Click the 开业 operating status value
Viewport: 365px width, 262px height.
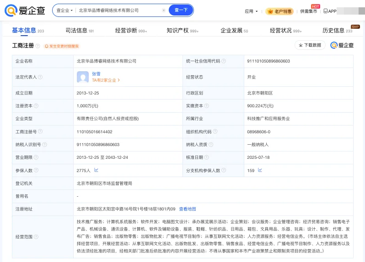pos(252,77)
